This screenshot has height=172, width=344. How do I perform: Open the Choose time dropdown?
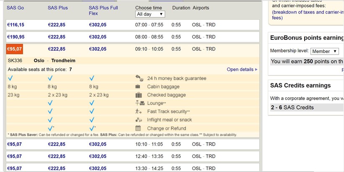coord(150,14)
